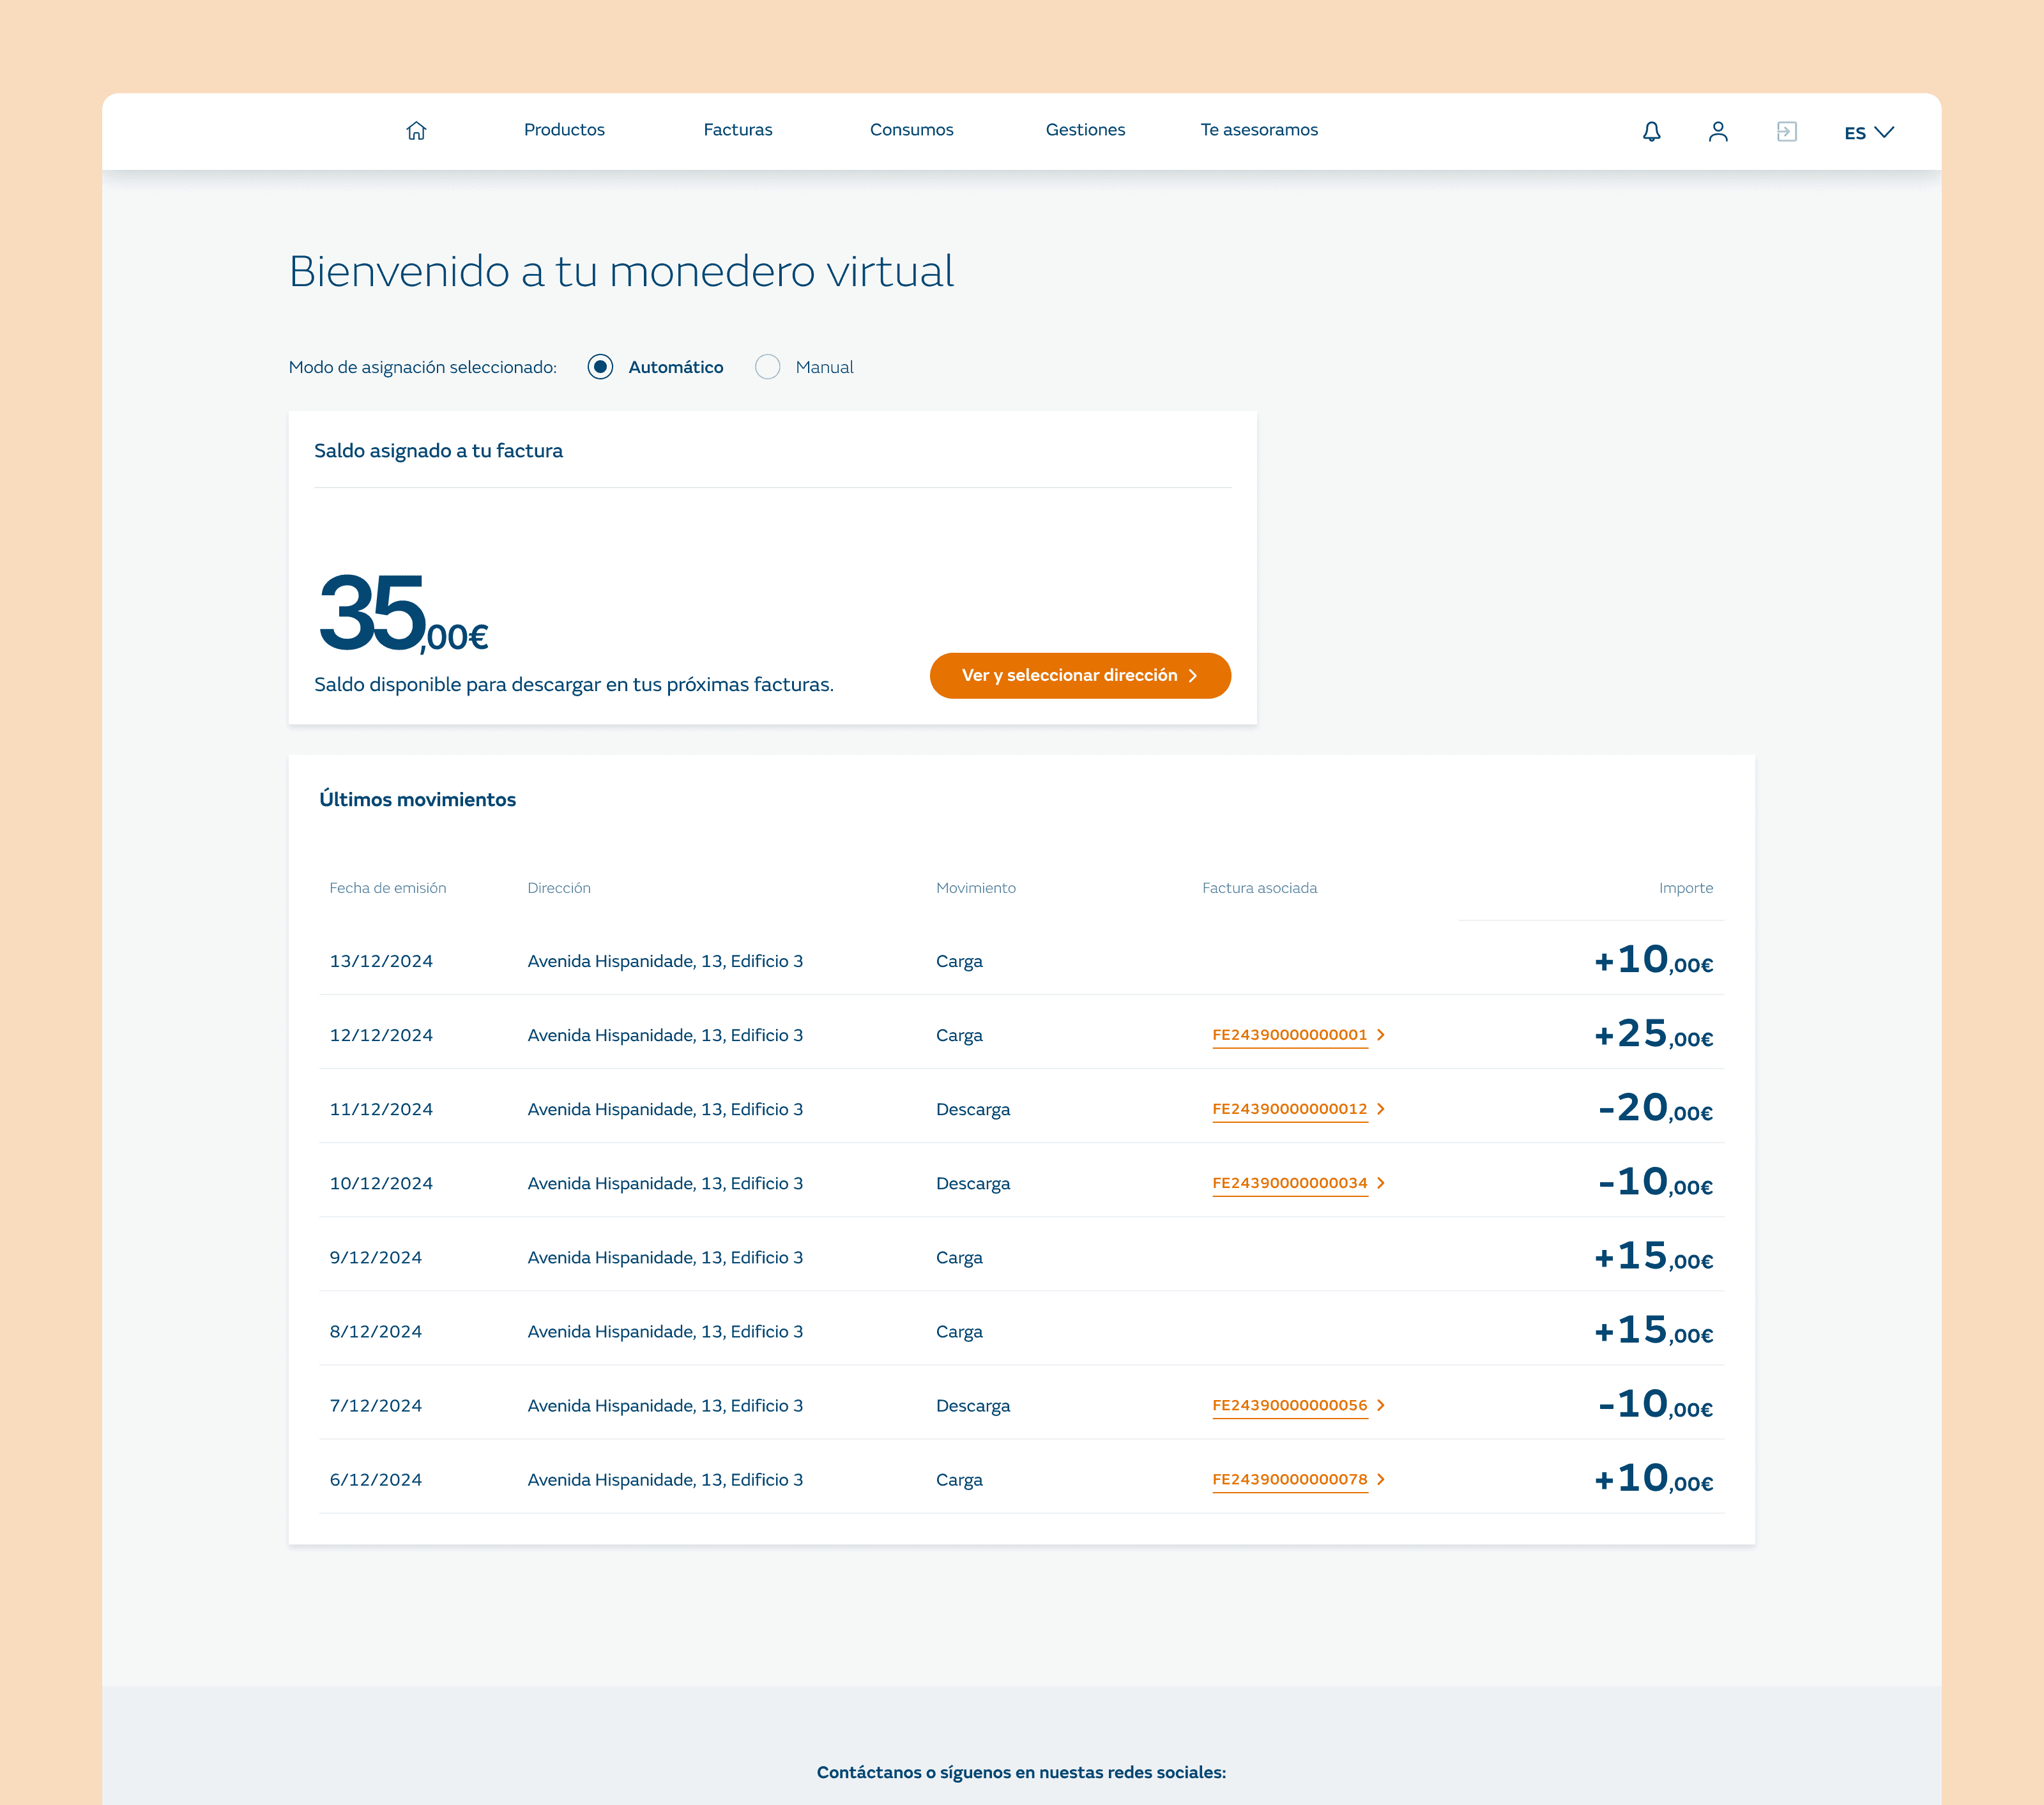Expand the ES language dropdown
The image size is (2044, 1805).
point(1868,132)
